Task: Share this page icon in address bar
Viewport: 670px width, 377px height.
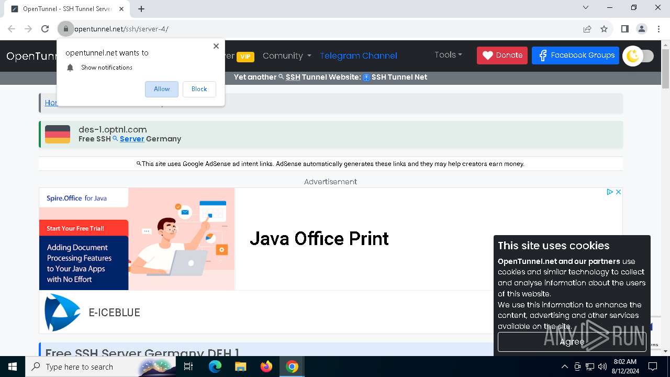Action: (x=587, y=29)
